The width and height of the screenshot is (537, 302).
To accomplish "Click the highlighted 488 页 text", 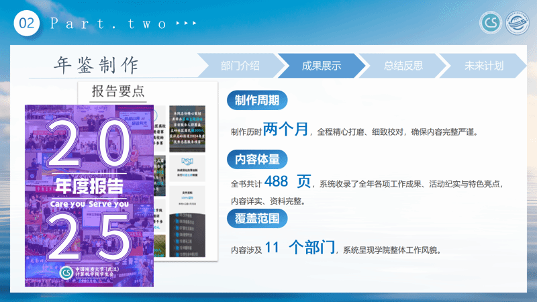I will (289, 181).
